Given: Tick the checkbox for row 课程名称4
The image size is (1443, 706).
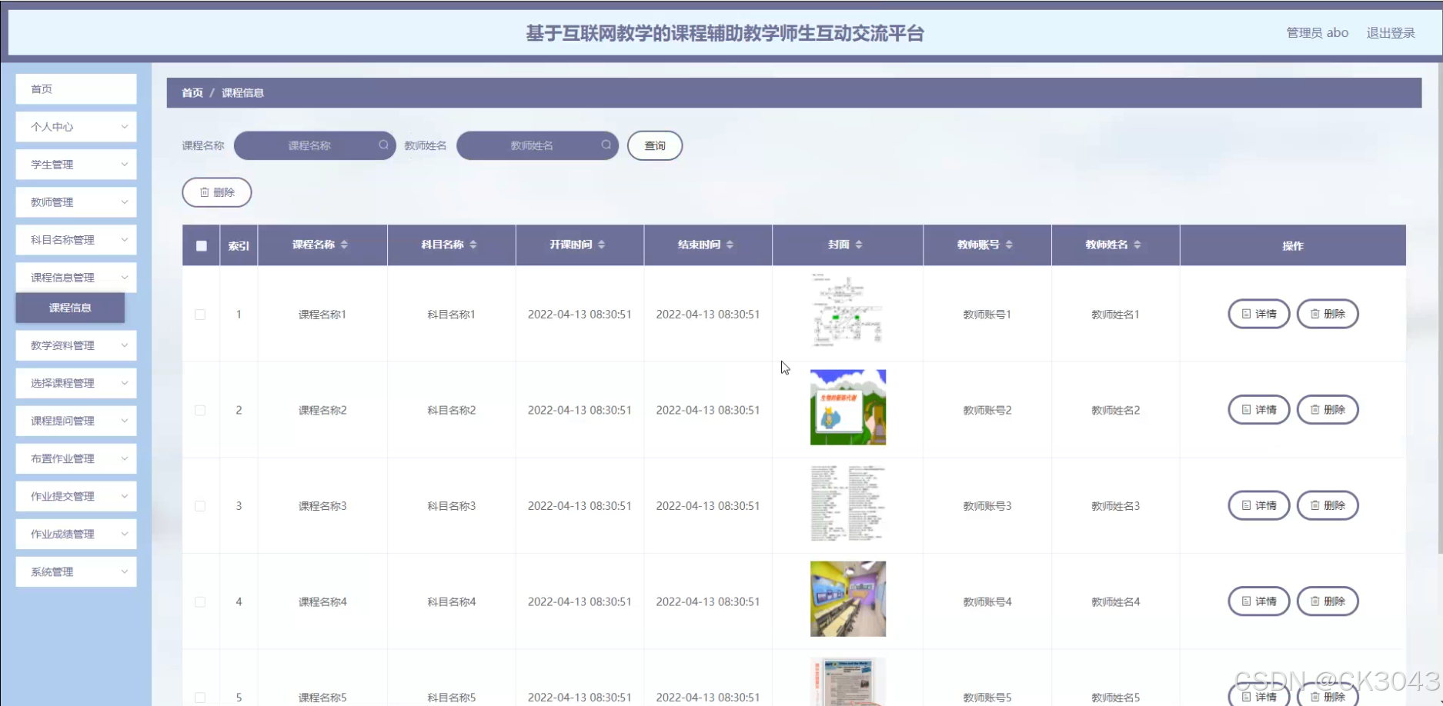Looking at the screenshot, I should [x=200, y=601].
